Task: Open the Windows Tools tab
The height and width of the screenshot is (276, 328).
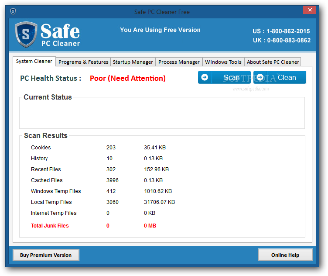Action: pos(223,62)
